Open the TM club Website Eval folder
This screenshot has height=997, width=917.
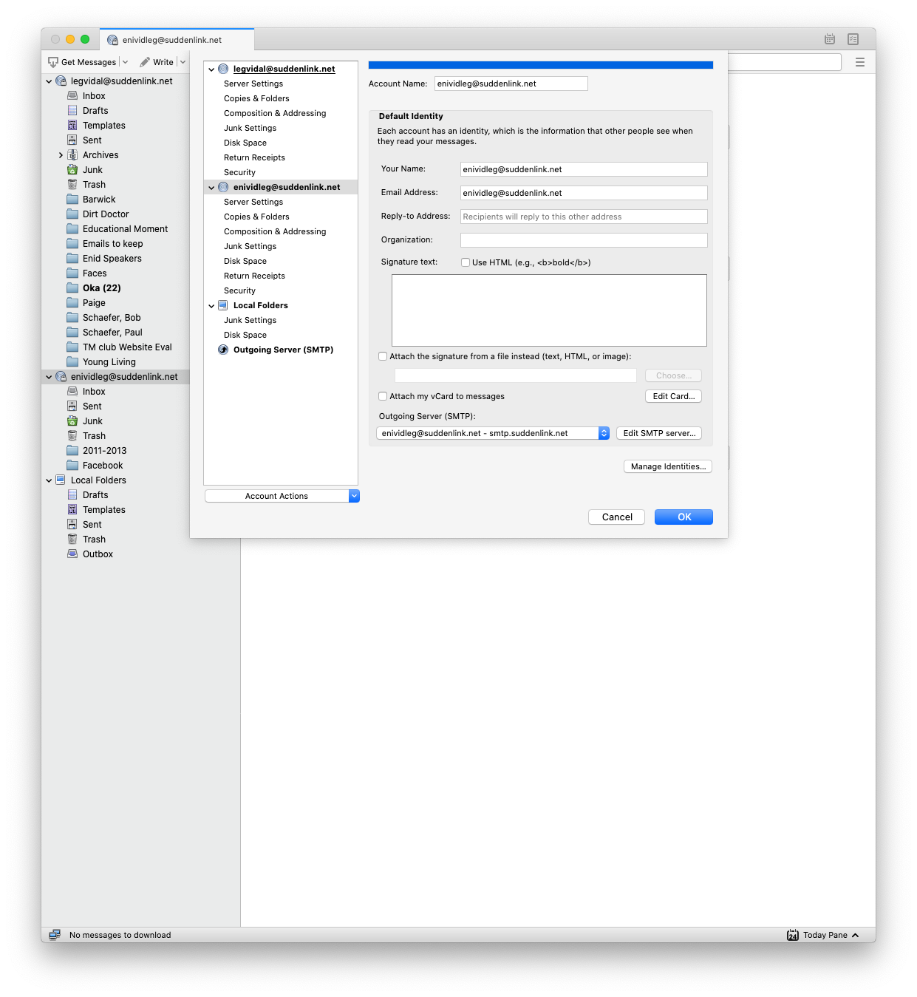pos(127,347)
